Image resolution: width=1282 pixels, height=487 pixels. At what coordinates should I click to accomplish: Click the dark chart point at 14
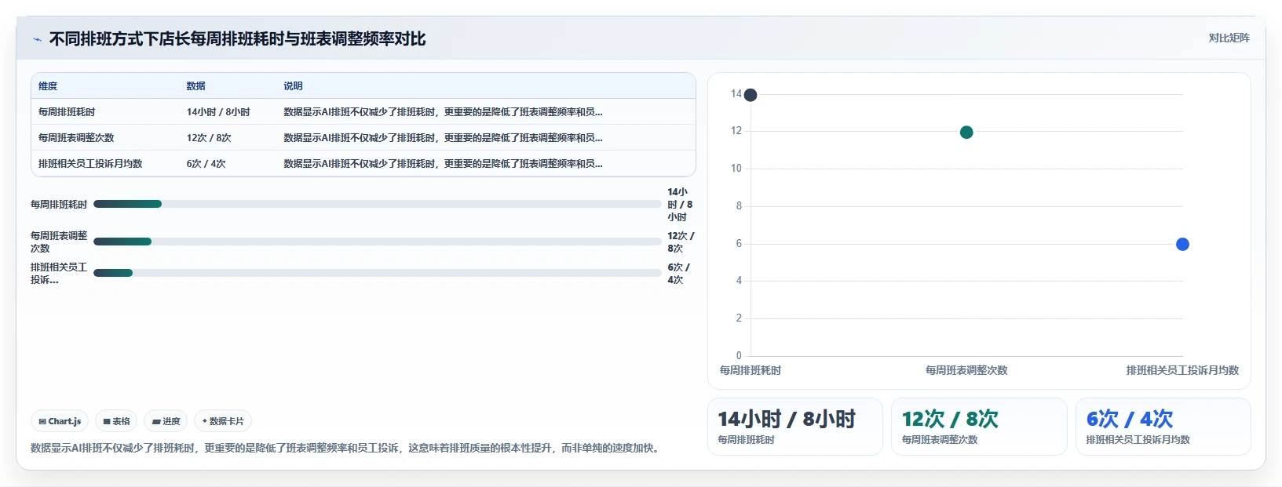pyautogui.click(x=751, y=95)
